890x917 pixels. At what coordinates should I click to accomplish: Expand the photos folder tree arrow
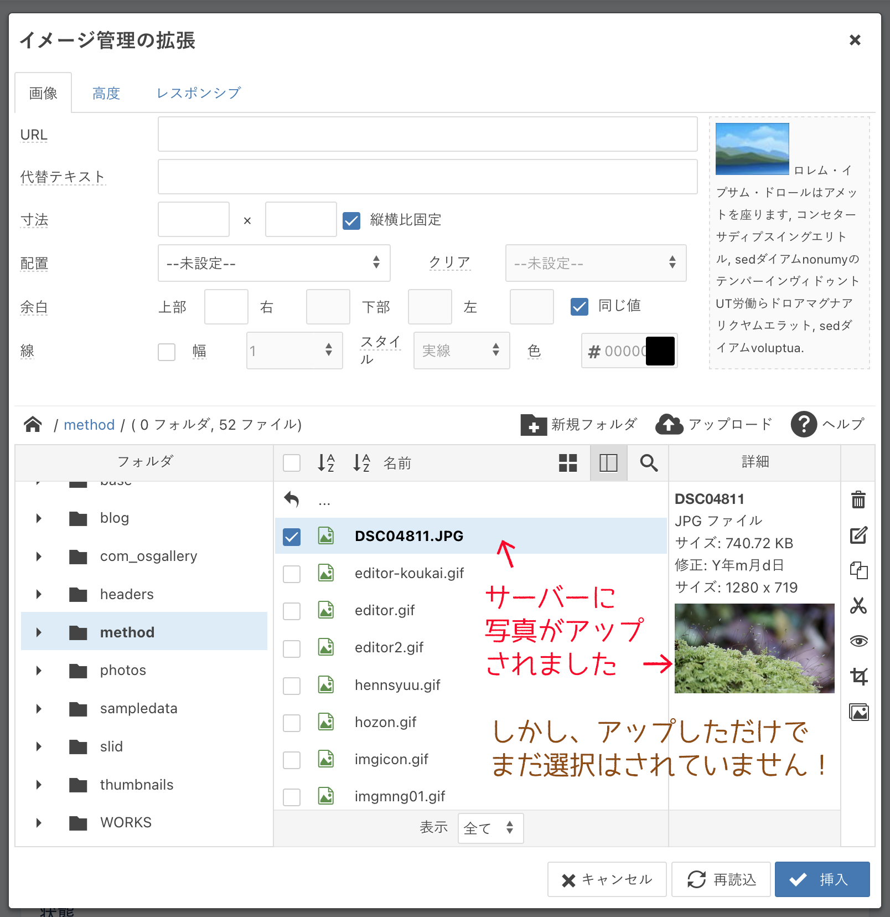[39, 671]
